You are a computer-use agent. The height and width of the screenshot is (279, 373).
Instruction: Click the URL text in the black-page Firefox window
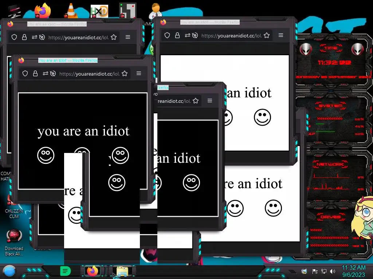point(90,74)
